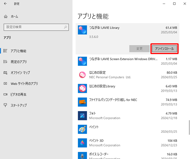The image size is (190, 159).
Task: Click the アプリと機能 page heading
Action: [x=93, y=16]
